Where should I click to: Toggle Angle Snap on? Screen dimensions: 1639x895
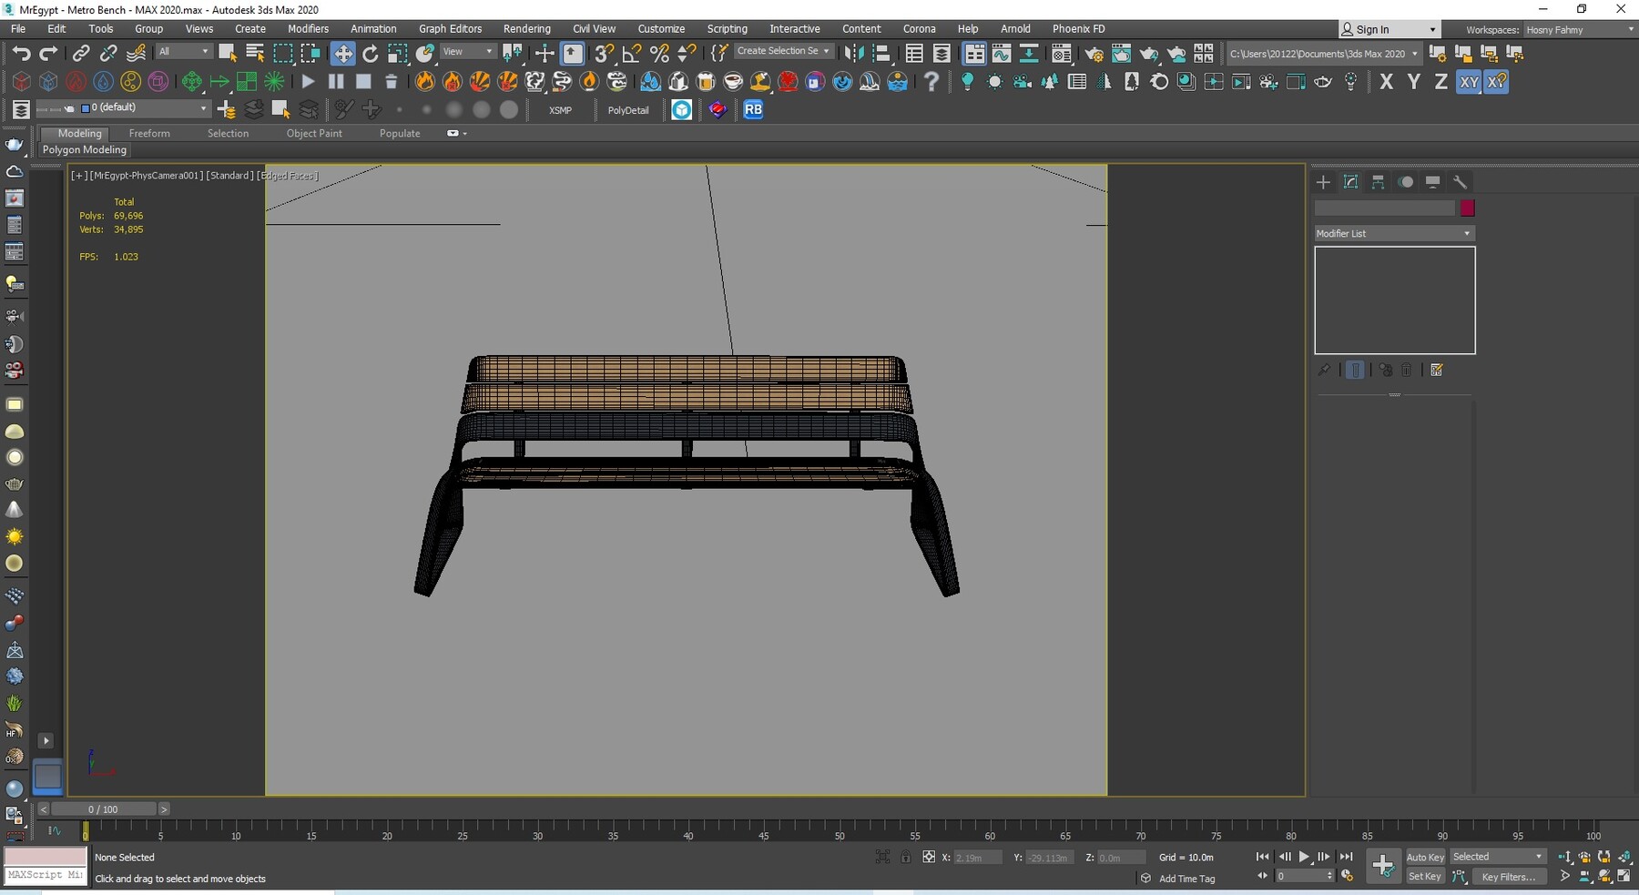pos(631,52)
